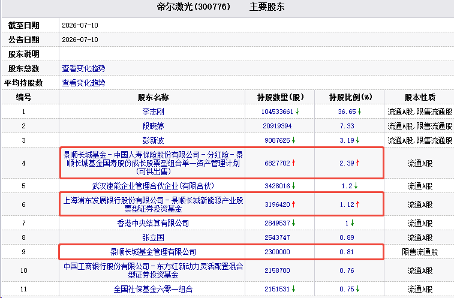Open shareholder 彭新波 link

click(x=153, y=140)
